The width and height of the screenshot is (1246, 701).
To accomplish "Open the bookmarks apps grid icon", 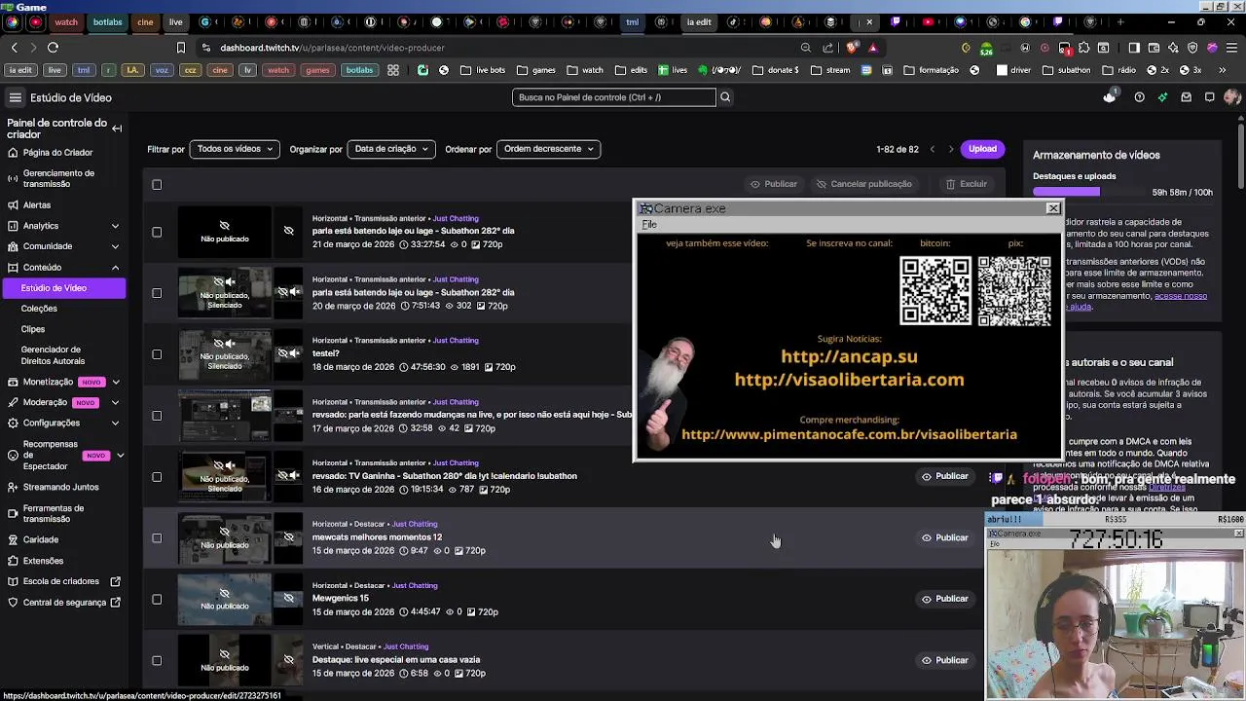I will click(393, 70).
